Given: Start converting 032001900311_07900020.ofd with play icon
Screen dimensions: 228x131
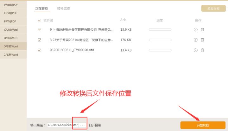Looking at the screenshot, I should click(196, 50).
